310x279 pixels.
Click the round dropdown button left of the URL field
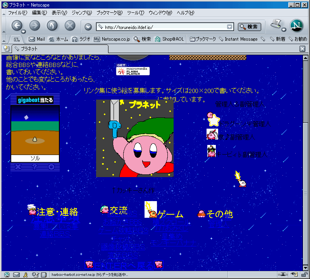click(88, 27)
